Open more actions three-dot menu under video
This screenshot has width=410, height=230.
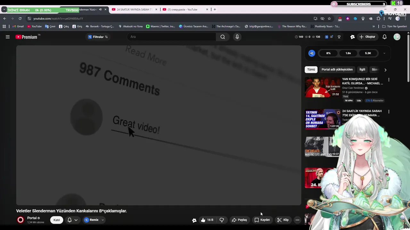tap(297, 220)
